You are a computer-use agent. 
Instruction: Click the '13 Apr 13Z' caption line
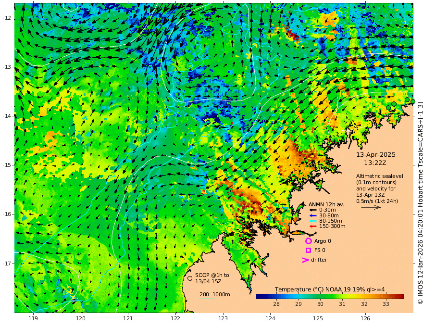coord(371,195)
